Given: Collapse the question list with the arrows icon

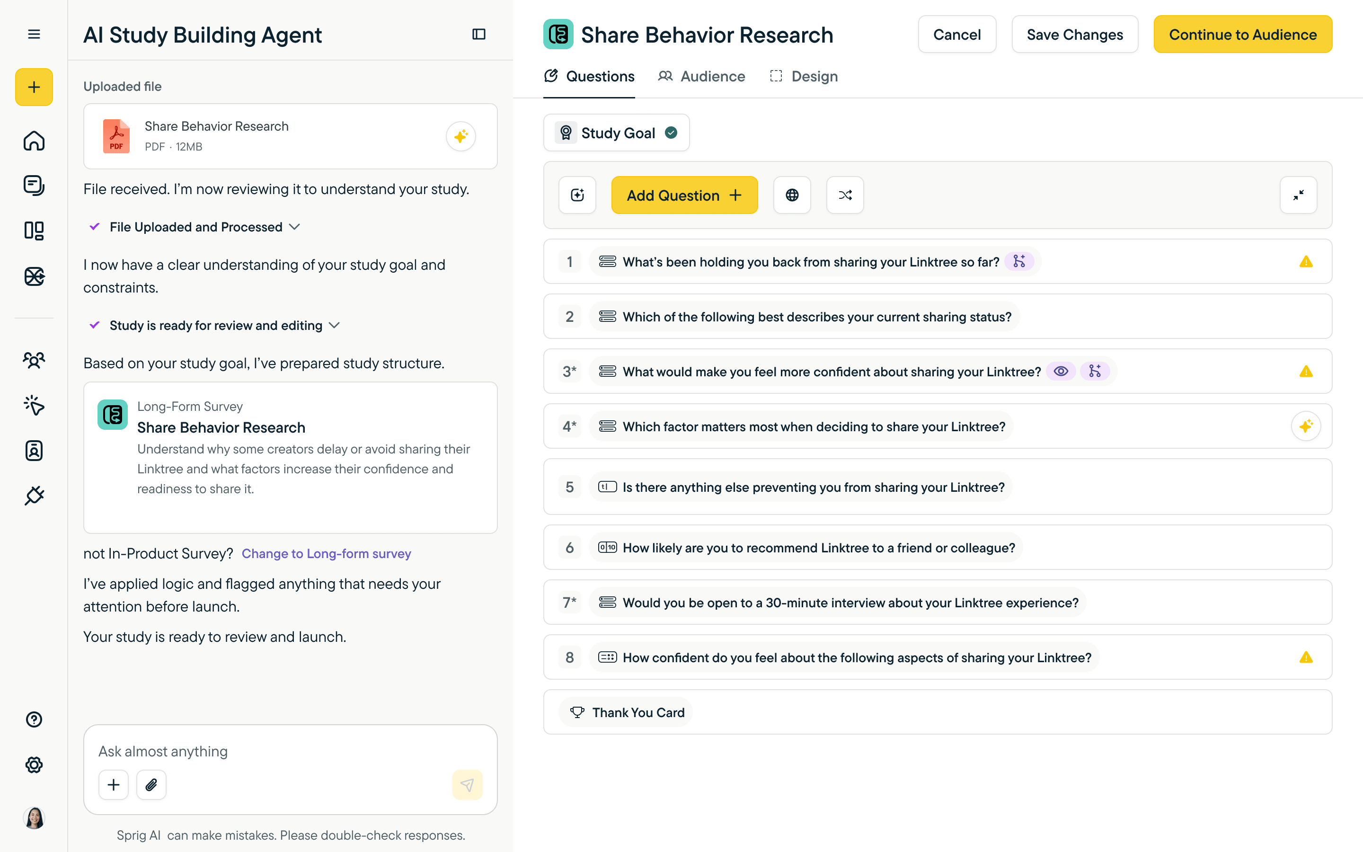Looking at the screenshot, I should pos(1298,195).
